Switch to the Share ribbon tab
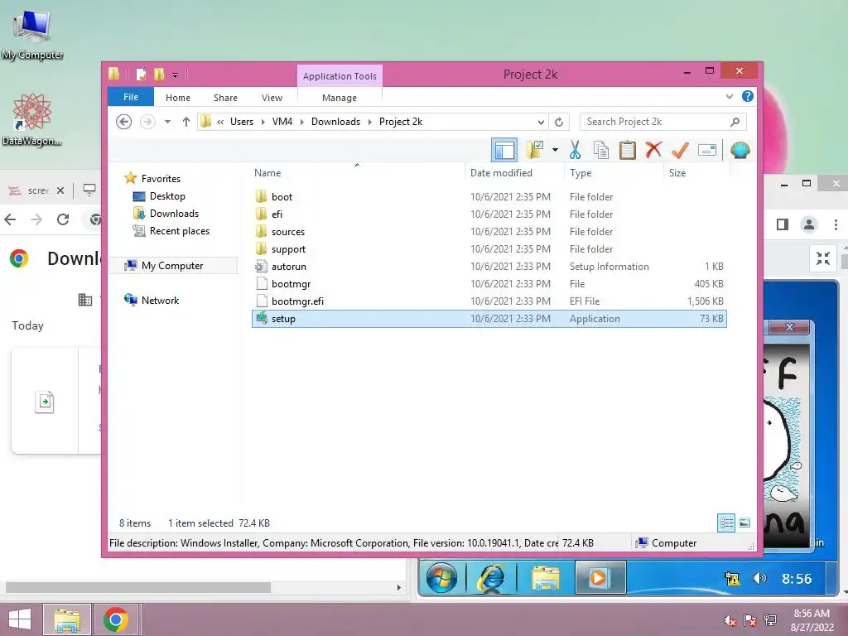 [x=225, y=98]
